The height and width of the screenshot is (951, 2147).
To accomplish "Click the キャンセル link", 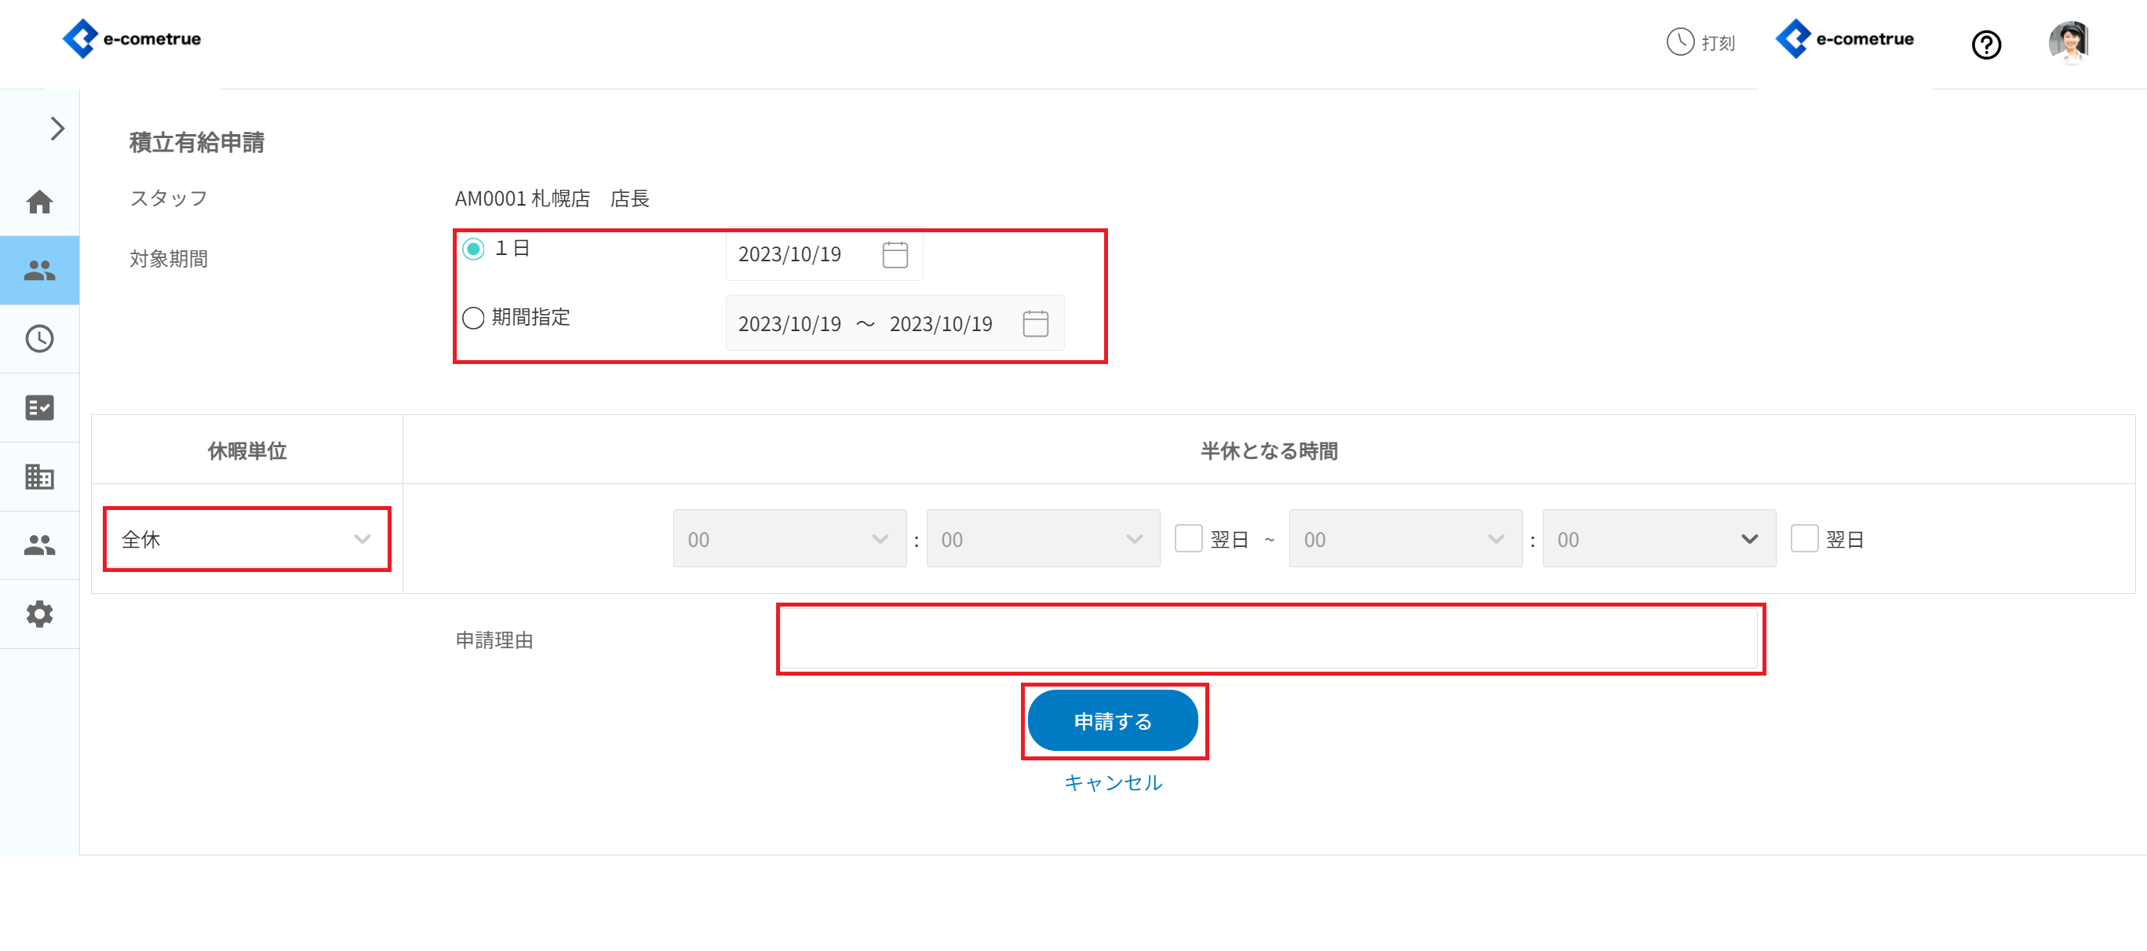I will coord(1113,782).
